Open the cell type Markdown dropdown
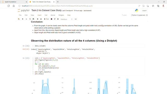Viewport: 167px width, 94px height. pyautogui.click(x=67, y=19)
